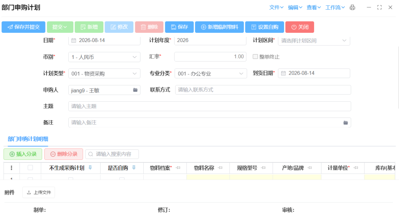Click the search magnifier icon
The image size is (399, 214).
[x=91, y=154]
